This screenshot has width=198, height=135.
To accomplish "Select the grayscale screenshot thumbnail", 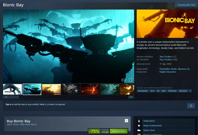I will pyautogui.click(x=71, y=89).
